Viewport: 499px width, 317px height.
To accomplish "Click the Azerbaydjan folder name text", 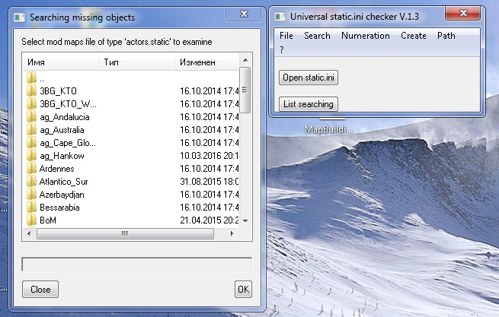I will tap(62, 195).
